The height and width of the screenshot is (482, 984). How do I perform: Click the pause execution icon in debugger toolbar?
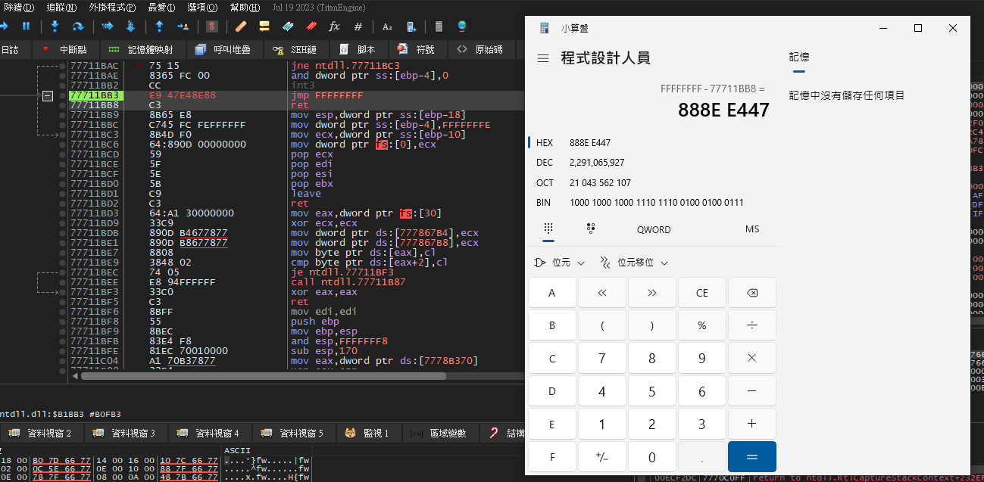pos(27,26)
